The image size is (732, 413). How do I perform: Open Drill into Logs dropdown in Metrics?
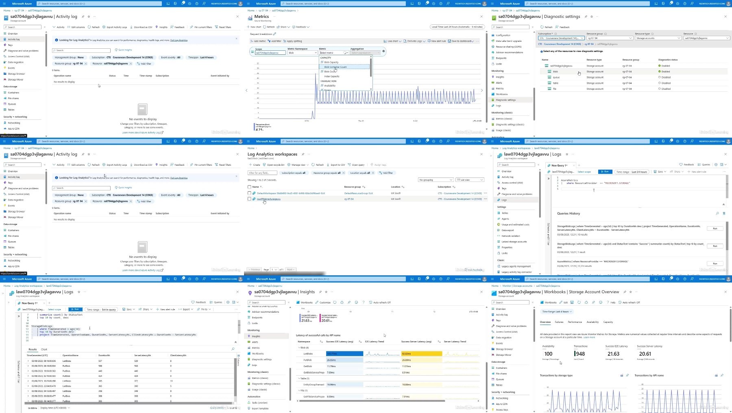[x=414, y=41]
